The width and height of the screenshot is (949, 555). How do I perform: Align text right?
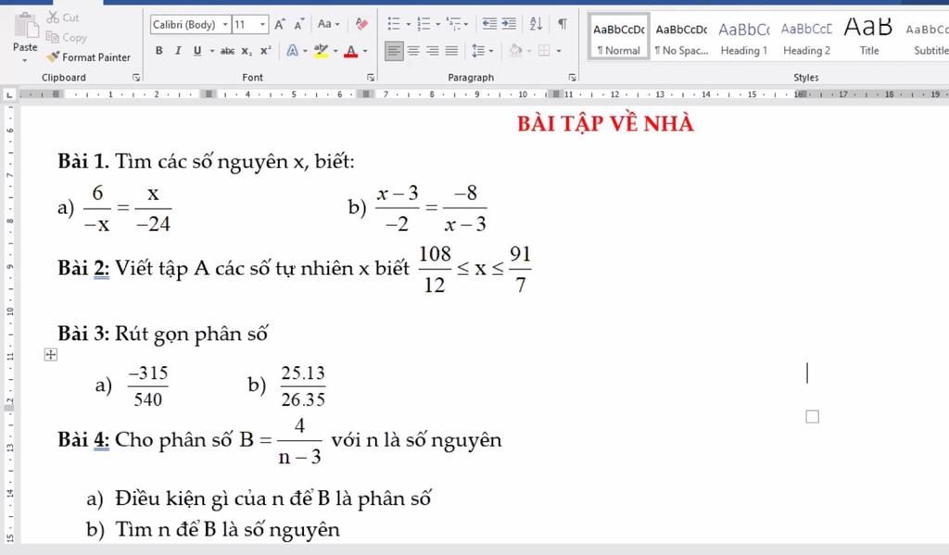pos(433,51)
